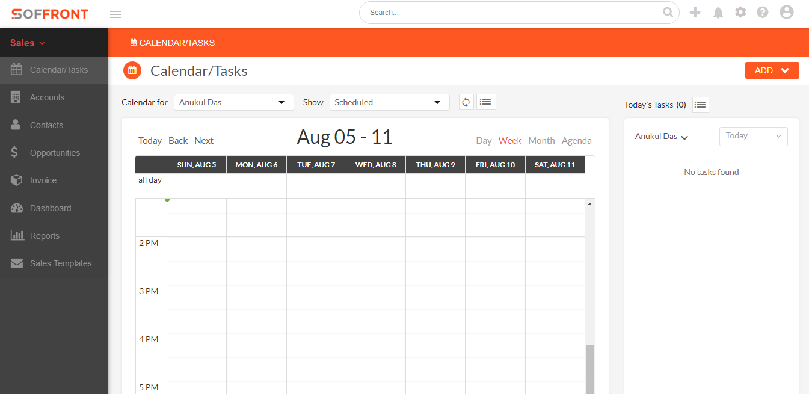The width and height of the screenshot is (809, 394).
Task: Open the help question mark icon
Action: tap(763, 12)
